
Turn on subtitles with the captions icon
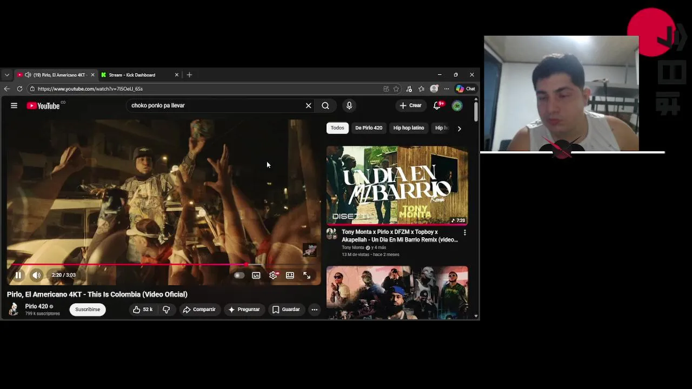[256, 275]
